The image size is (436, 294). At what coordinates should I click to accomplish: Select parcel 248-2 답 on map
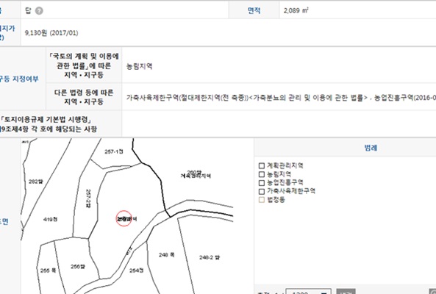(210, 257)
